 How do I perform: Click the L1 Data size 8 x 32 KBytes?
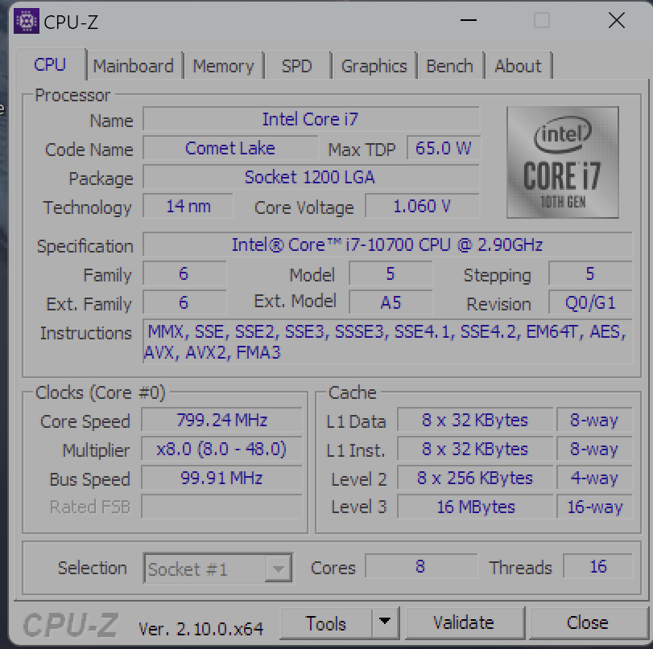[475, 420]
